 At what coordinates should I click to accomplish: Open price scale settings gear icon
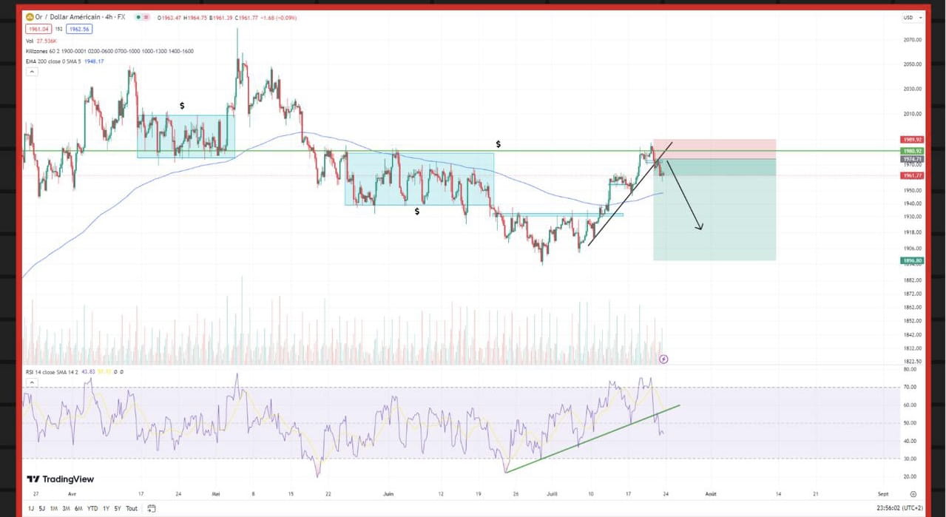(x=913, y=493)
